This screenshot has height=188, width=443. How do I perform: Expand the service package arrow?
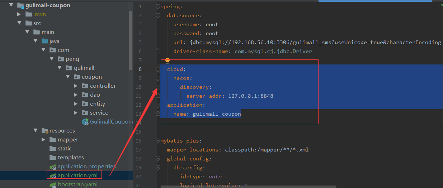click(x=75, y=113)
